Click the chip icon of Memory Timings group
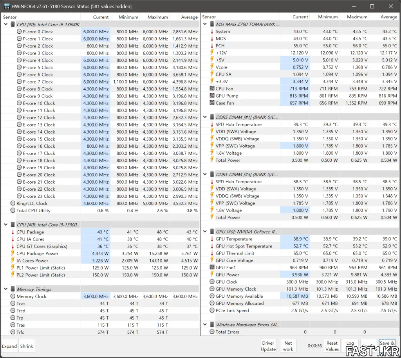The width and height of the screenshot is (401, 358). 13,289
